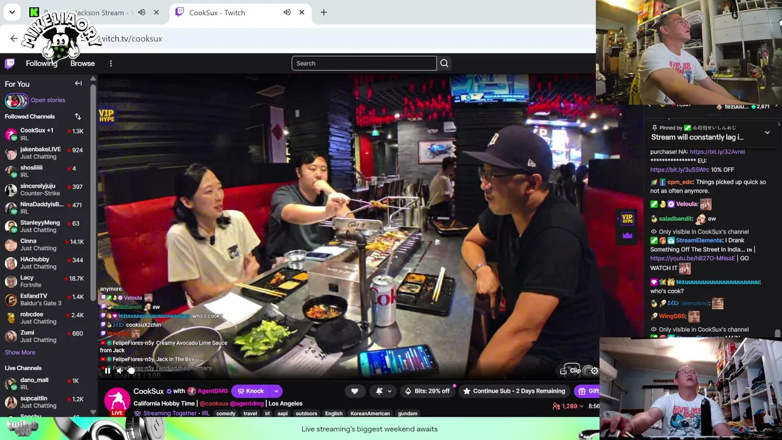This screenshot has height=440, width=782.
Task: Open the VIP Hype icon beside chat
Action: pyautogui.click(x=627, y=219)
